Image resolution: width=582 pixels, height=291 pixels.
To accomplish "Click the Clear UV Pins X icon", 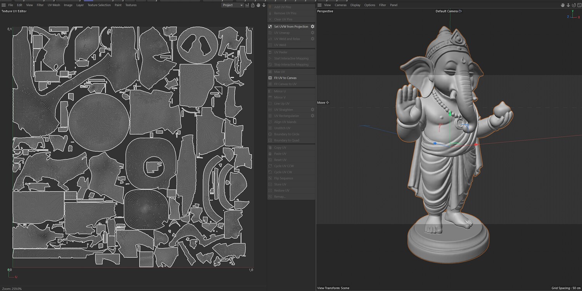I will point(270,19).
